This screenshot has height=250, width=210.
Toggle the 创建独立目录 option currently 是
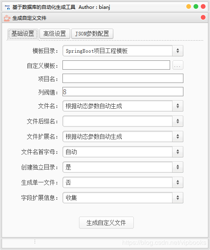123,167
